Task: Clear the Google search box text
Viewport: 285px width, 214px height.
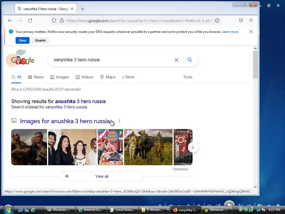Action: [176, 60]
